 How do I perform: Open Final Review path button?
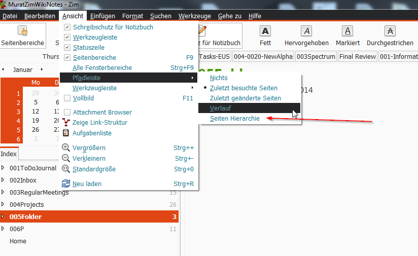(358, 56)
